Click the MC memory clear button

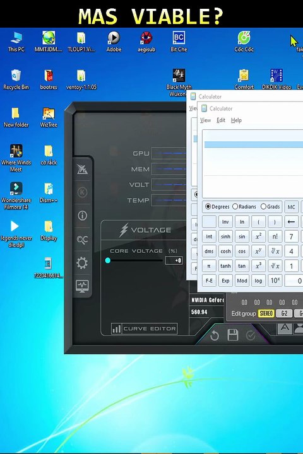(x=291, y=207)
